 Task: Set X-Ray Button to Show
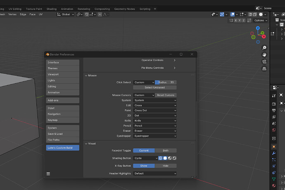[x=144, y=166]
